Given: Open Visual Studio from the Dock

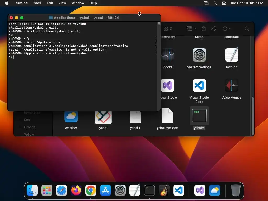Looking at the screenshot, I should pyautogui.click(x=200, y=190).
